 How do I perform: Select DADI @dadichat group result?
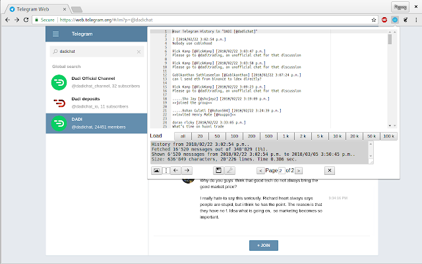[96, 123]
